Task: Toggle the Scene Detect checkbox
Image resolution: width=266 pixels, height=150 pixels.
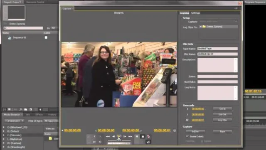Action: (187, 136)
